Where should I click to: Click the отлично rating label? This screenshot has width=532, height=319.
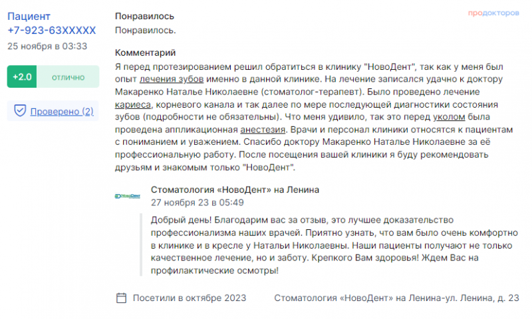click(x=68, y=77)
